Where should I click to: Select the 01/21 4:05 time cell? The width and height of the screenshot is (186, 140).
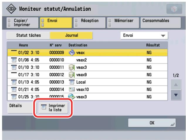click(29, 89)
